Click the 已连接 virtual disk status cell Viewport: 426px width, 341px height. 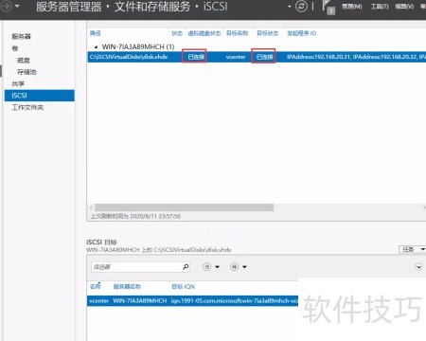click(196, 57)
